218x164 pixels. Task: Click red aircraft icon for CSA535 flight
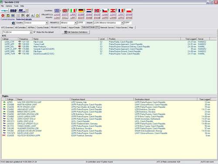[4, 135]
